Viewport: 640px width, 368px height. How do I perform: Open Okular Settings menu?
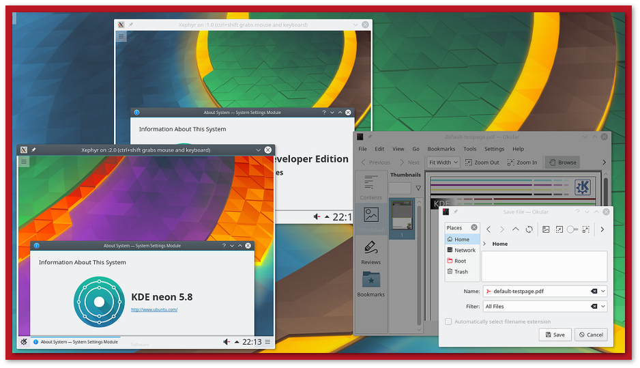494,149
